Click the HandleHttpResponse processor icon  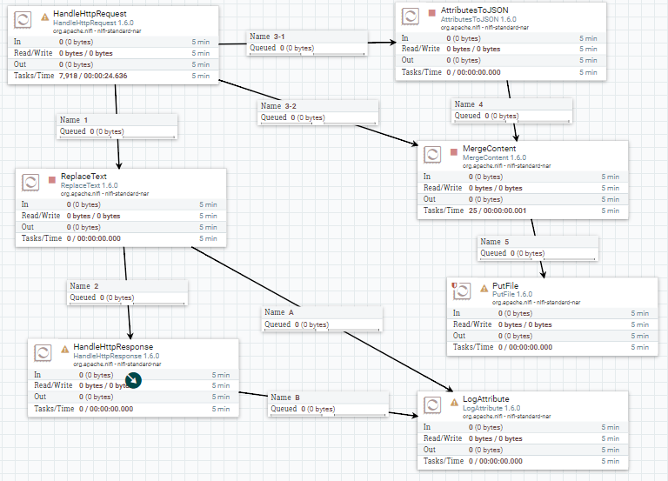(x=43, y=353)
